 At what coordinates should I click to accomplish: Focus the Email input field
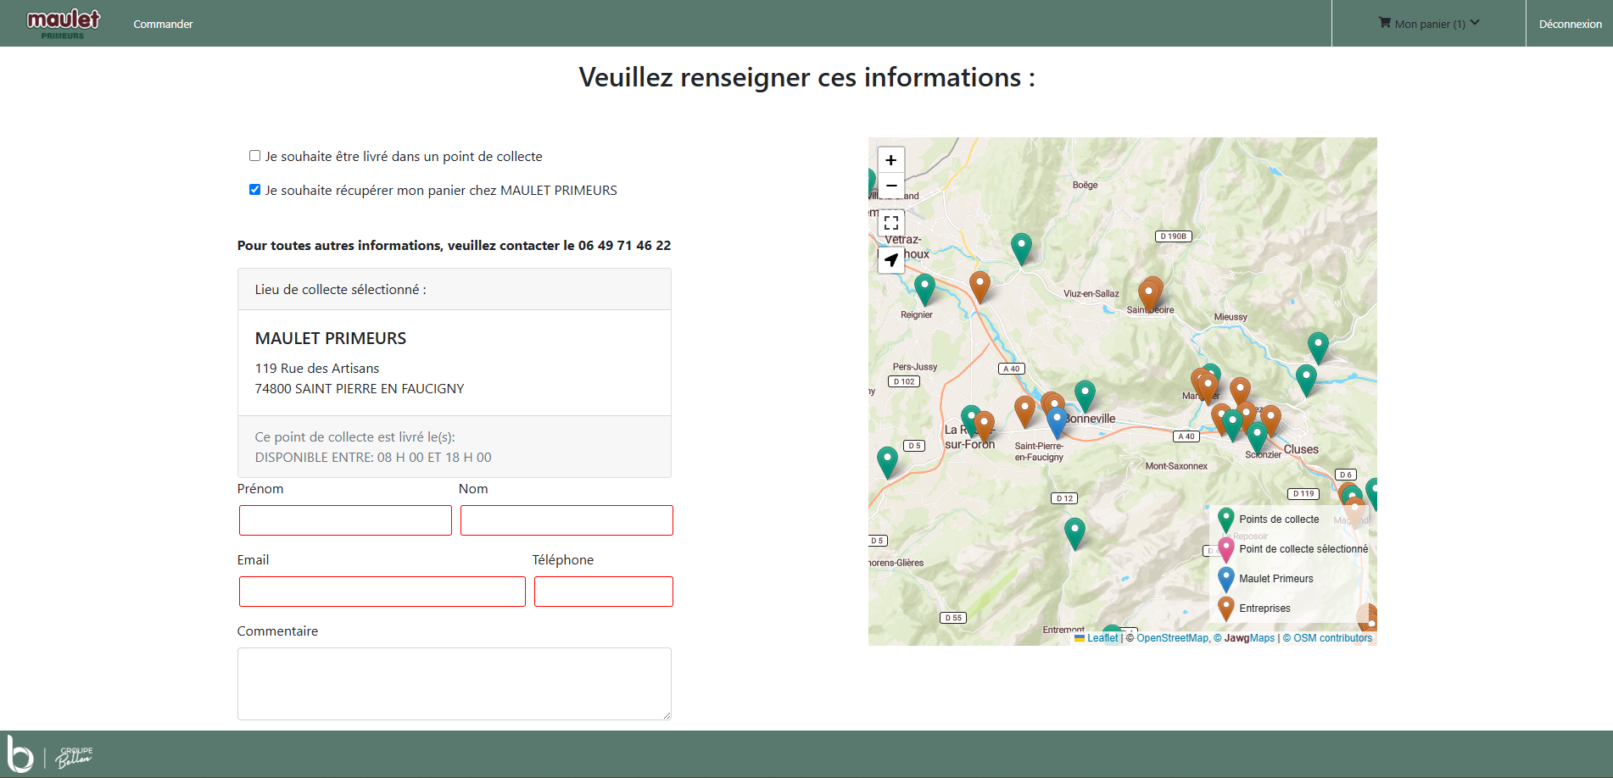pos(382,592)
